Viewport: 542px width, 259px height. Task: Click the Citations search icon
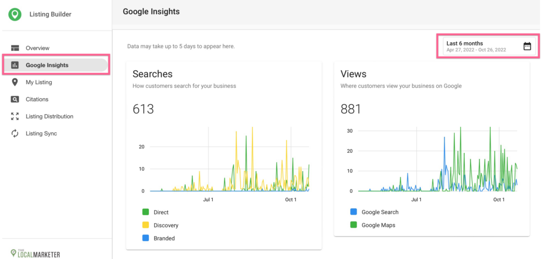click(15, 99)
